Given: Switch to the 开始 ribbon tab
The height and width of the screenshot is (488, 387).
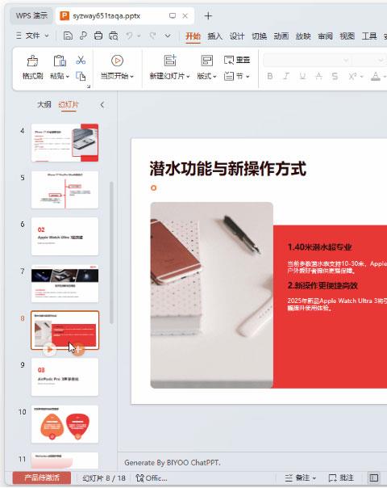Looking at the screenshot, I should (193, 36).
